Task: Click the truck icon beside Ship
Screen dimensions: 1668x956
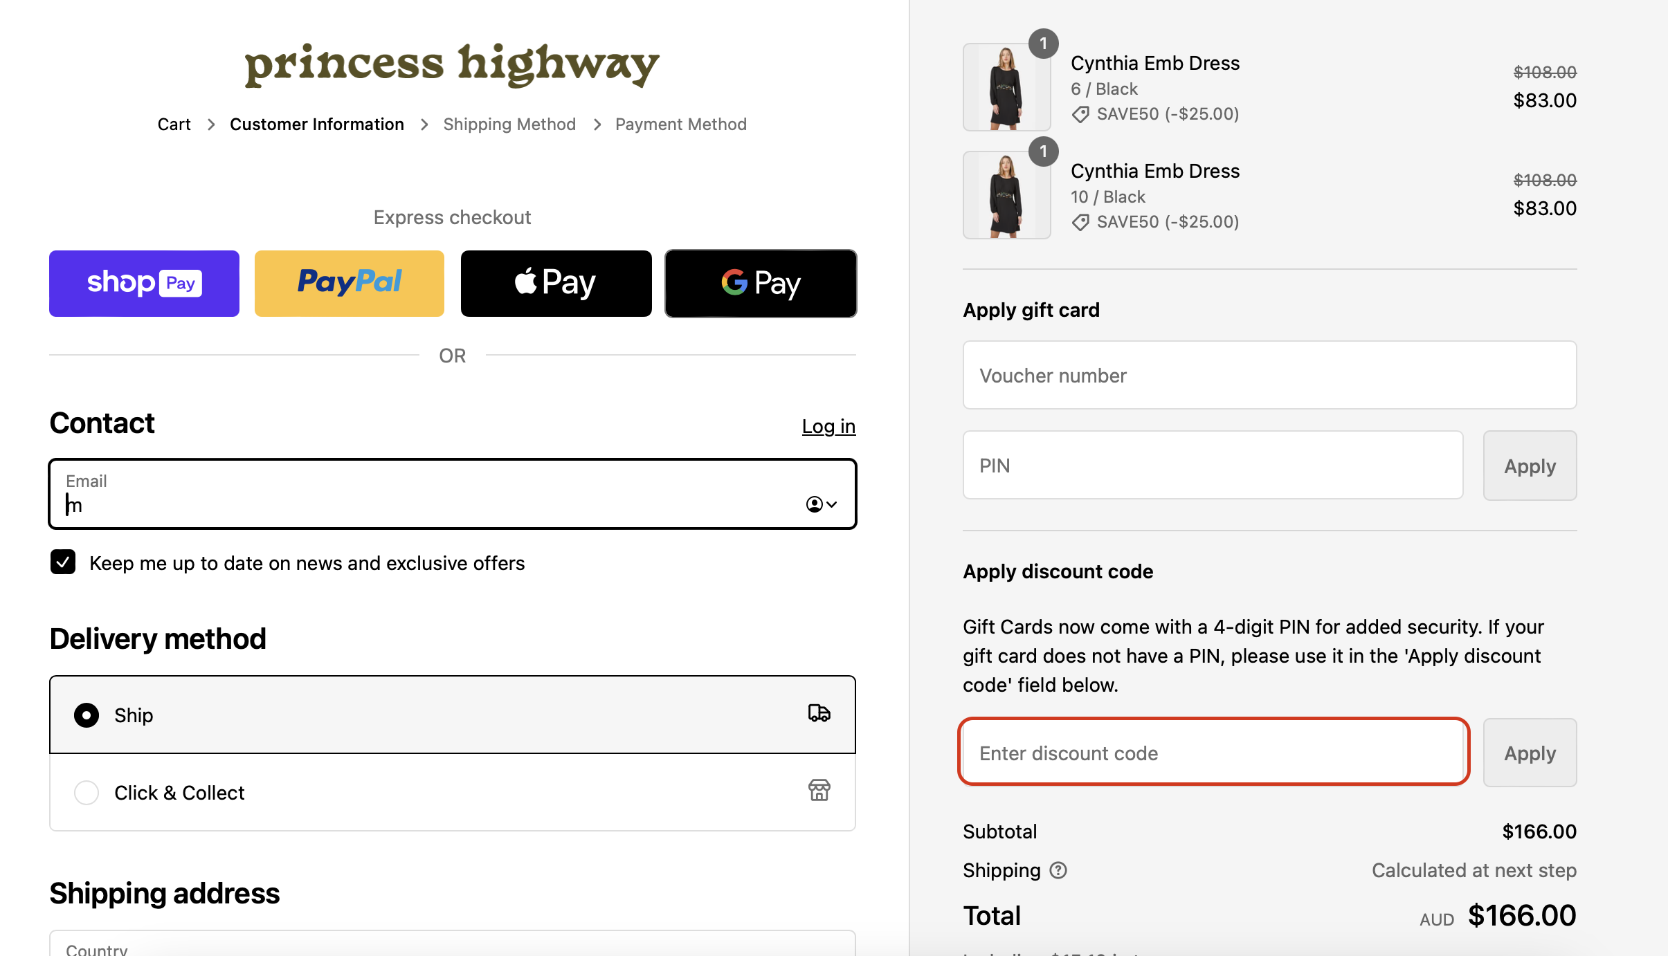Action: [x=819, y=713]
